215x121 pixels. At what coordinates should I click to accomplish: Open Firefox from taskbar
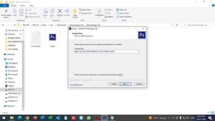tap(35, 118)
